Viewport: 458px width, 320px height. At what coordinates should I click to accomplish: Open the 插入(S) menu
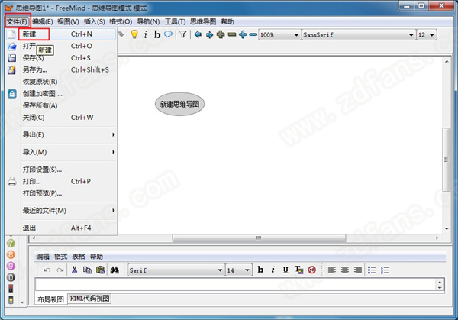(94, 21)
